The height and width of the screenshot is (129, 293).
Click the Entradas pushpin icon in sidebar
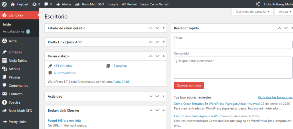5,52
